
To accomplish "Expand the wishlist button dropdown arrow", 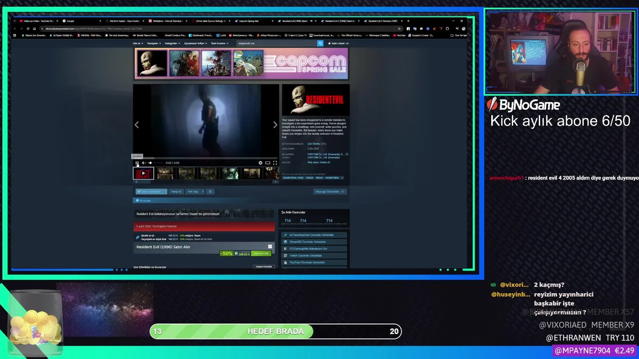I will pyautogui.click(x=164, y=191).
